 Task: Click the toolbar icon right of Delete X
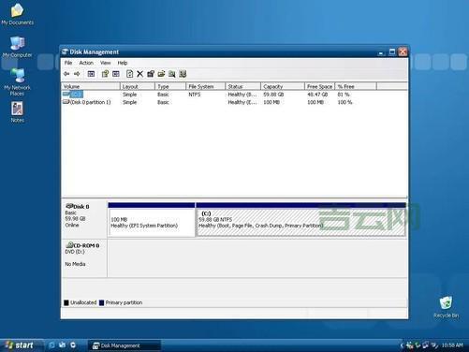coord(151,74)
